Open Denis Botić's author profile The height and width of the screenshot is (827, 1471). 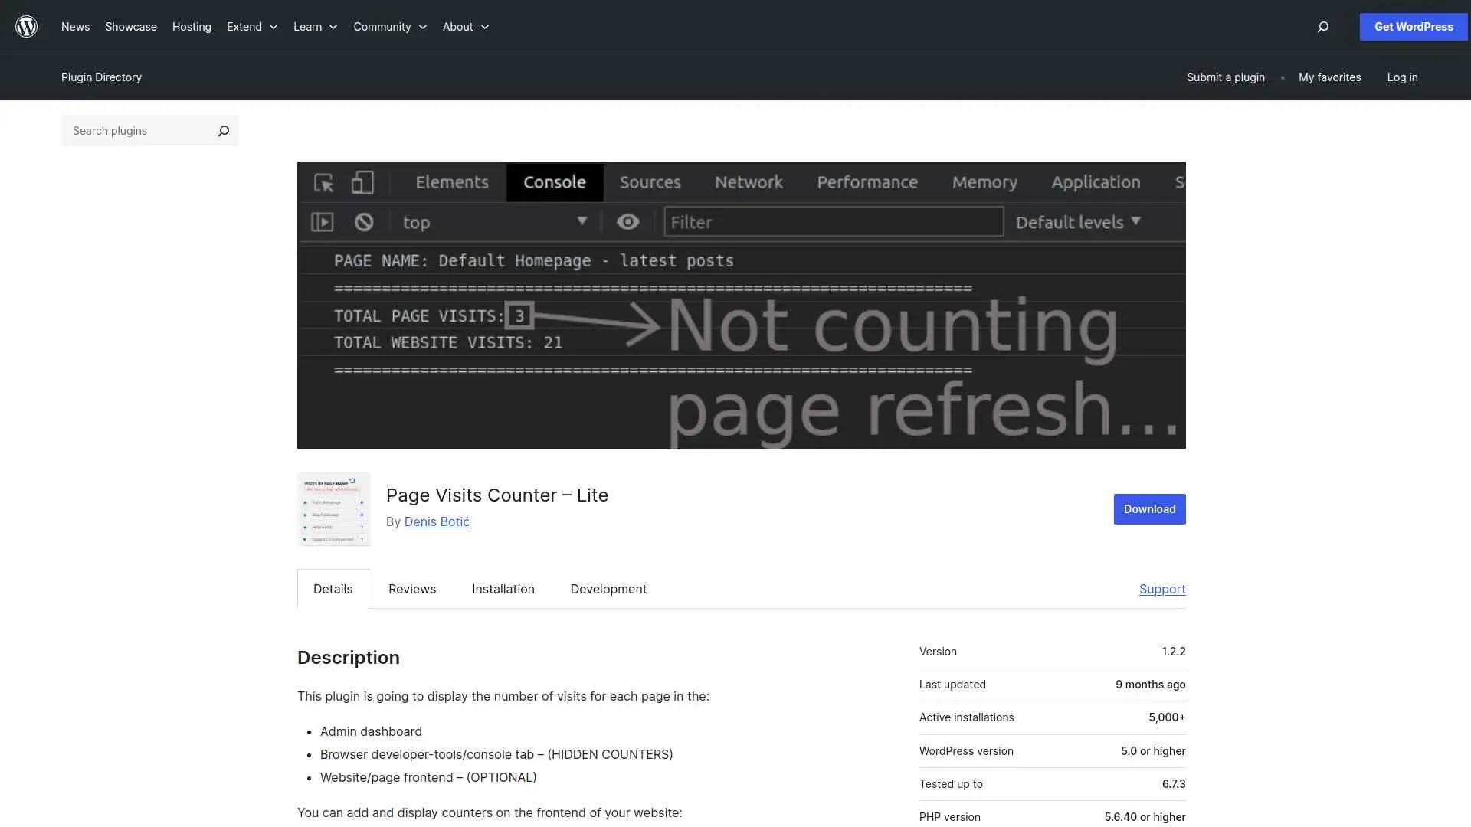point(436,521)
